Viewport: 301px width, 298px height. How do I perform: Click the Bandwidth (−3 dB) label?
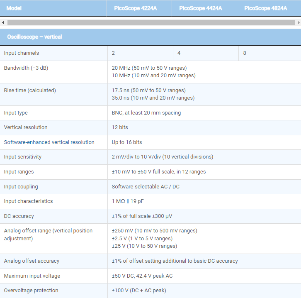[26, 68]
